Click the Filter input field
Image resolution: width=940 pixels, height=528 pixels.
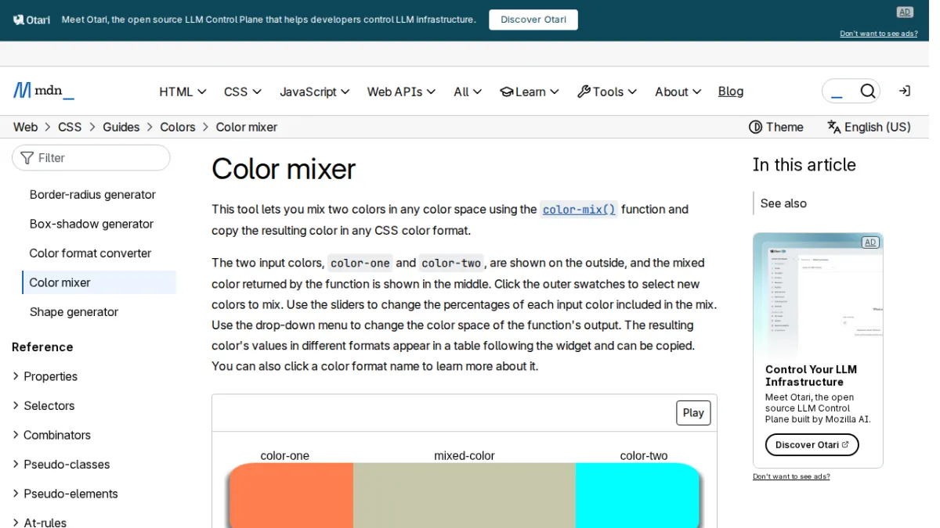91,158
